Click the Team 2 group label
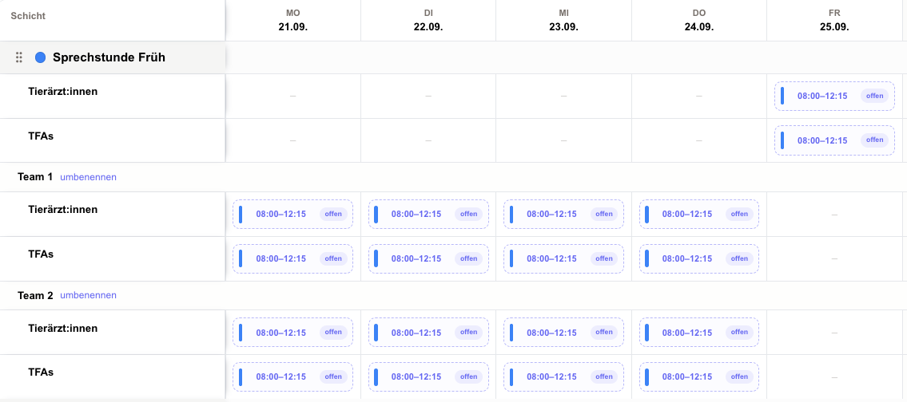Viewport: 907px width, 402px height. [x=35, y=295]
